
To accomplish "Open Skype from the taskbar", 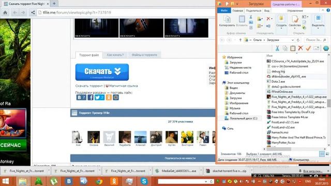I will 144,181.
